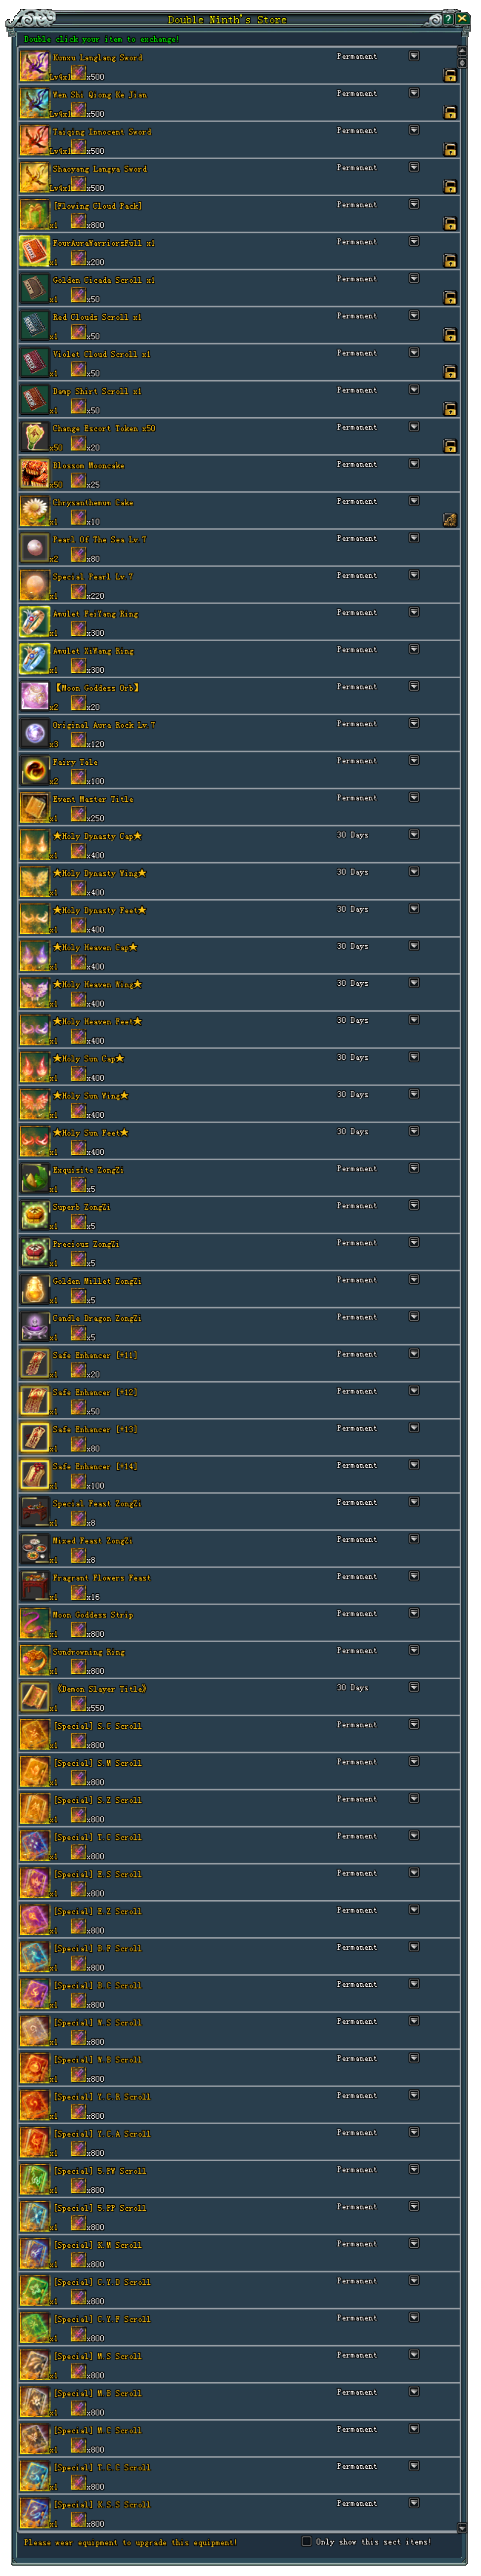
Task: Click the scrollbar up arrow
Action: pyautogui.click(x=462, y=50)
